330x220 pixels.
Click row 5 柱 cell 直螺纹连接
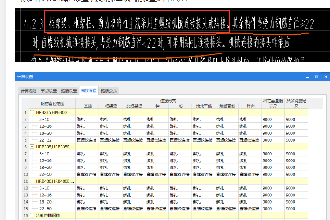point(157,140)
